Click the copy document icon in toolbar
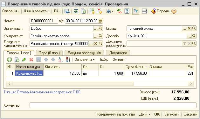This screenshot has height=119, width=200. coord(83,11)
